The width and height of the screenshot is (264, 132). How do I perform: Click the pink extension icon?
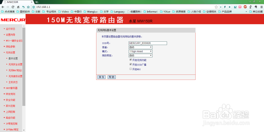(x=240, y=7)
